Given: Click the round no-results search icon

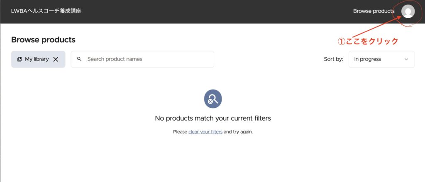Looking at the screenshot, I should (x=213, y=99).
